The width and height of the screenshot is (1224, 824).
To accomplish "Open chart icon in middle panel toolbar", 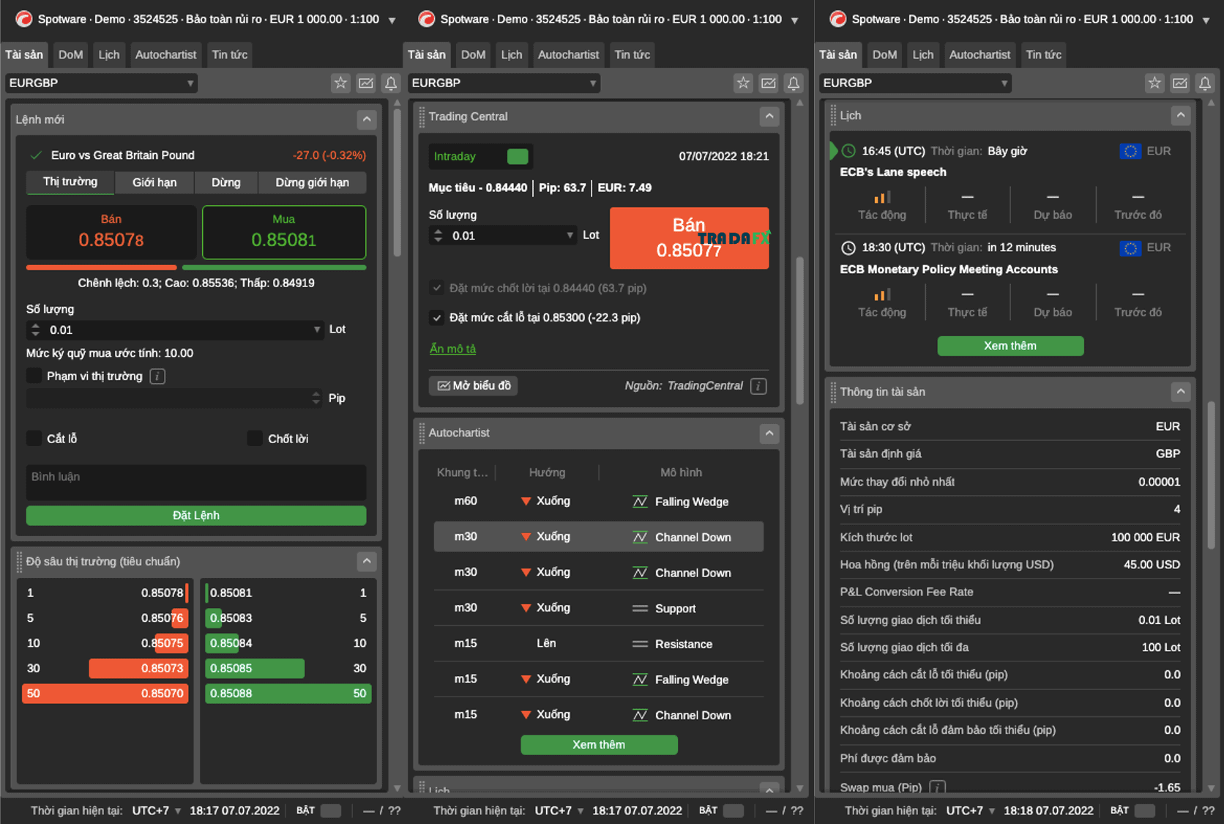I will tap(769, 83).
